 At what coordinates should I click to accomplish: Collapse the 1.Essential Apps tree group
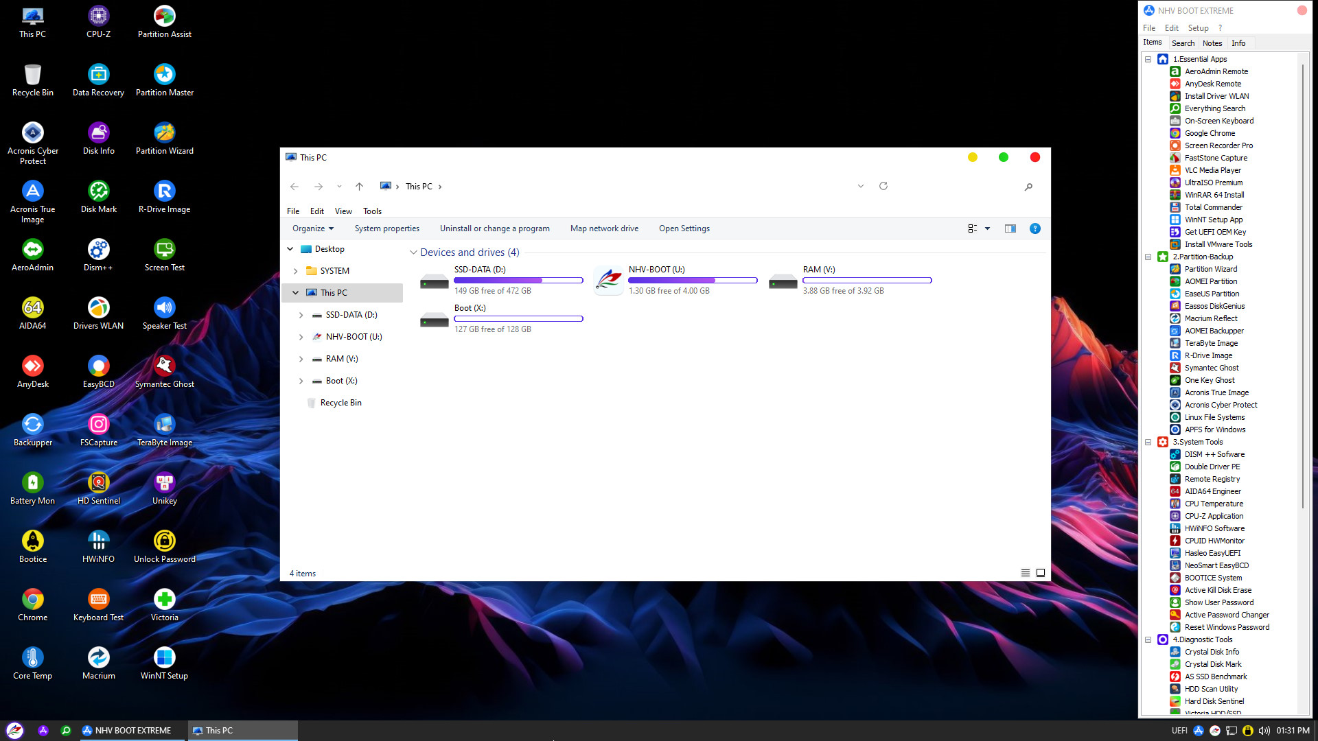(1148, 59)
